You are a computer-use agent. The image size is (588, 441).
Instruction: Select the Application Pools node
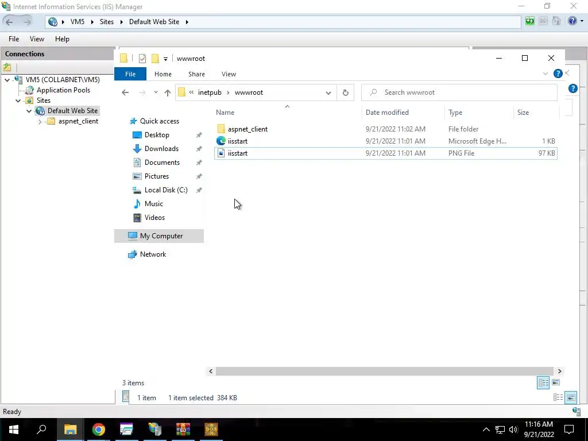63,90
